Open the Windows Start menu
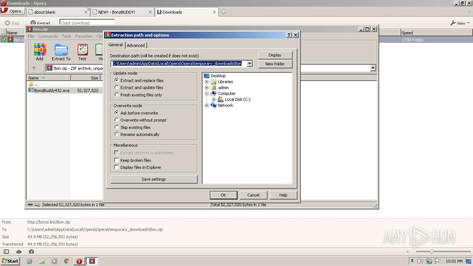 click(x=10, y=261)
